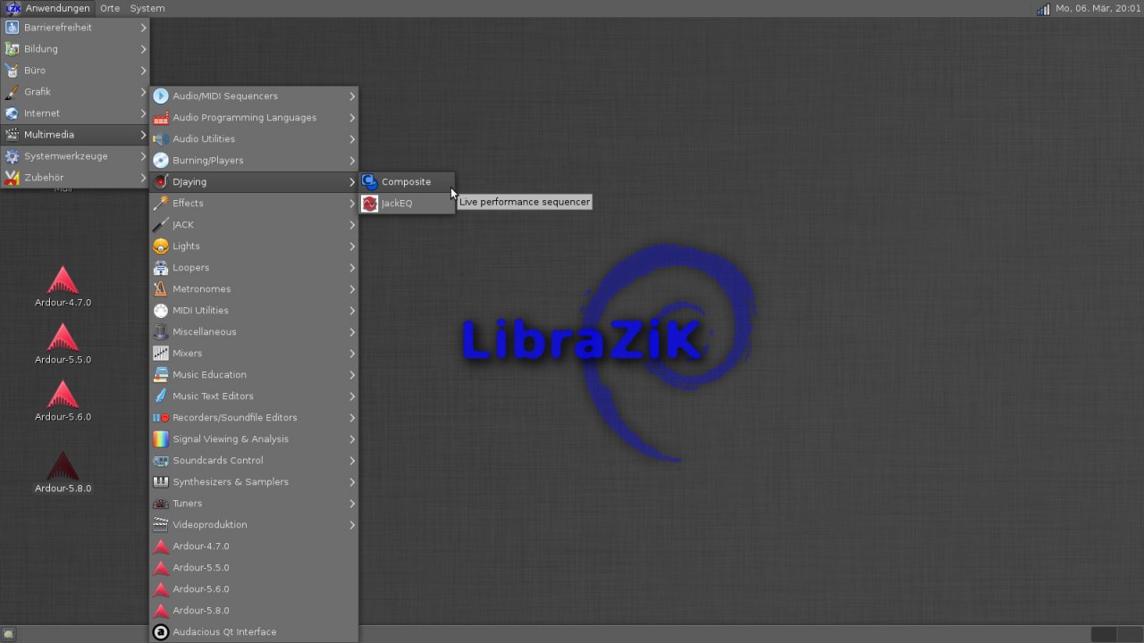Click the JackEQ application icon

[370, 203]
